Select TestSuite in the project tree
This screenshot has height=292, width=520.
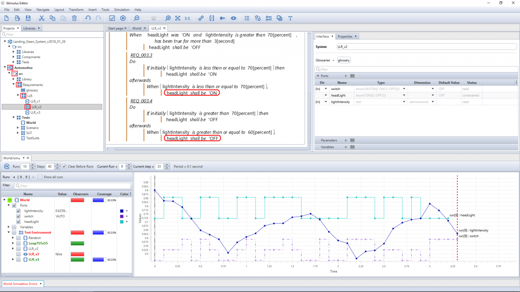[33, 138]
